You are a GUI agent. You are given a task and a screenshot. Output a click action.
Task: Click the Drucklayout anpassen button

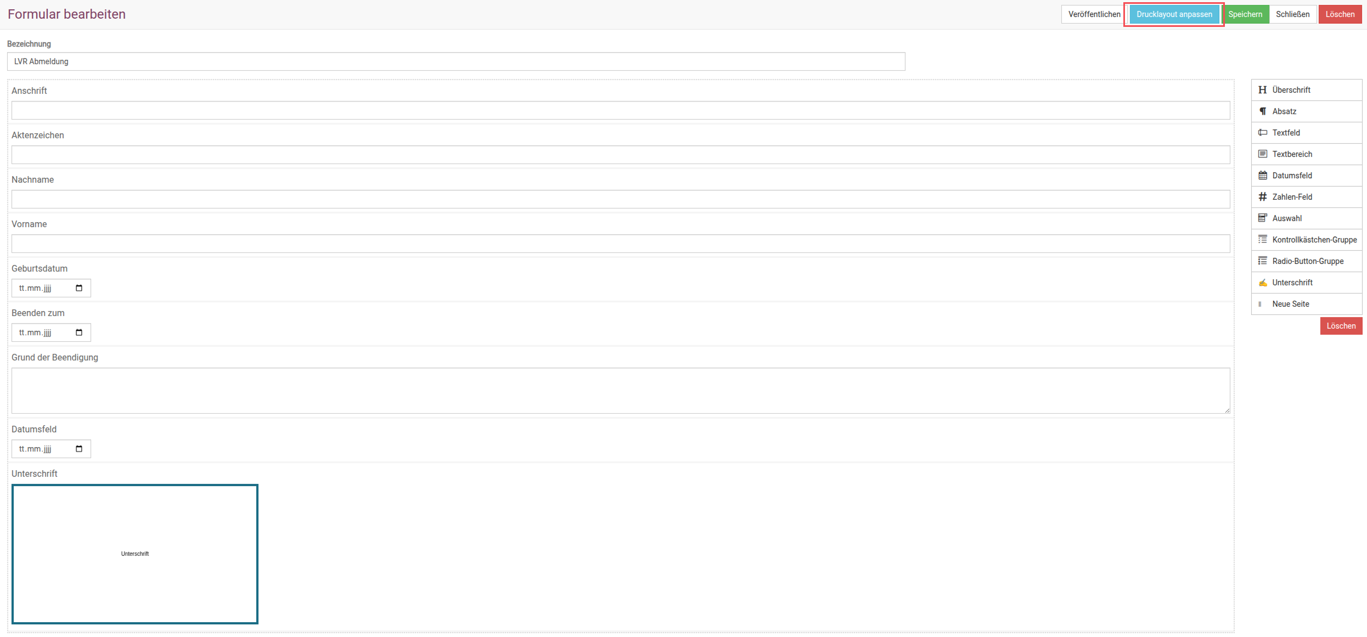(x=1174, y=14)
